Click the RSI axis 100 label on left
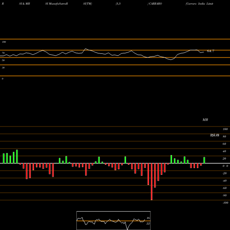Image resolution: width=230 pixels, height=230 pixels. point(4,42)
